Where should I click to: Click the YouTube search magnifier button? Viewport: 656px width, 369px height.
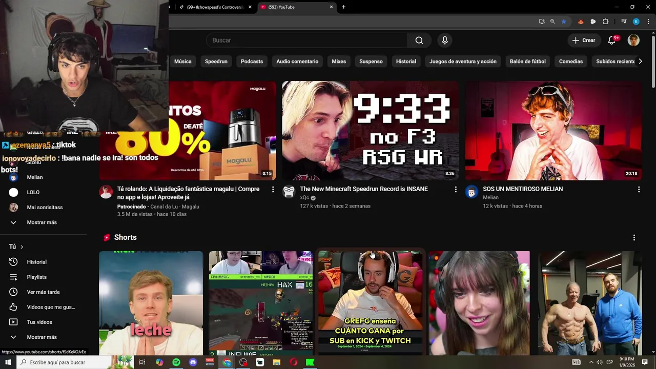point(419,40)
